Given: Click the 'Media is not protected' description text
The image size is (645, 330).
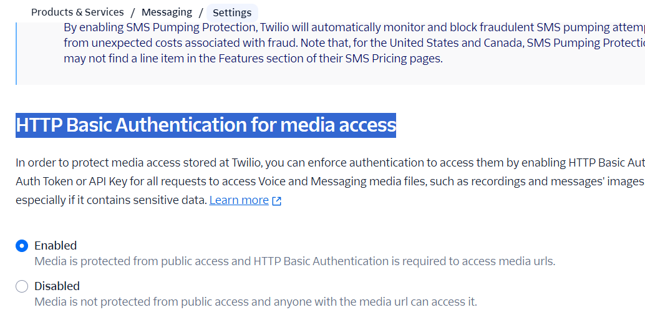Looking at the screenshot, I should coord(256,302).
